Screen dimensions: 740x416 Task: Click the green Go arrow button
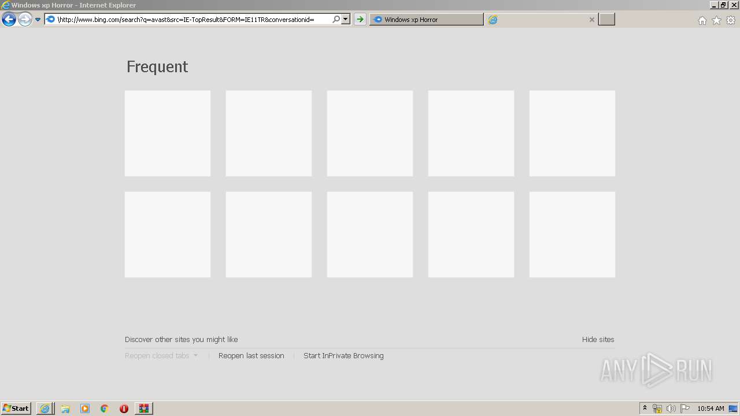coord(360,20)
